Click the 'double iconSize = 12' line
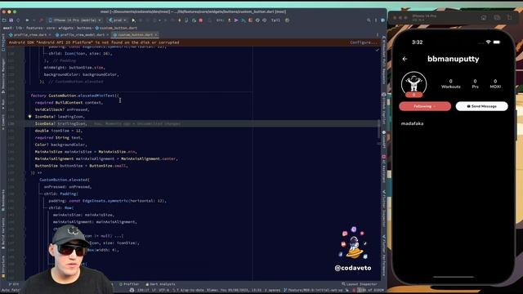523x294 pixels. [58, 131]
